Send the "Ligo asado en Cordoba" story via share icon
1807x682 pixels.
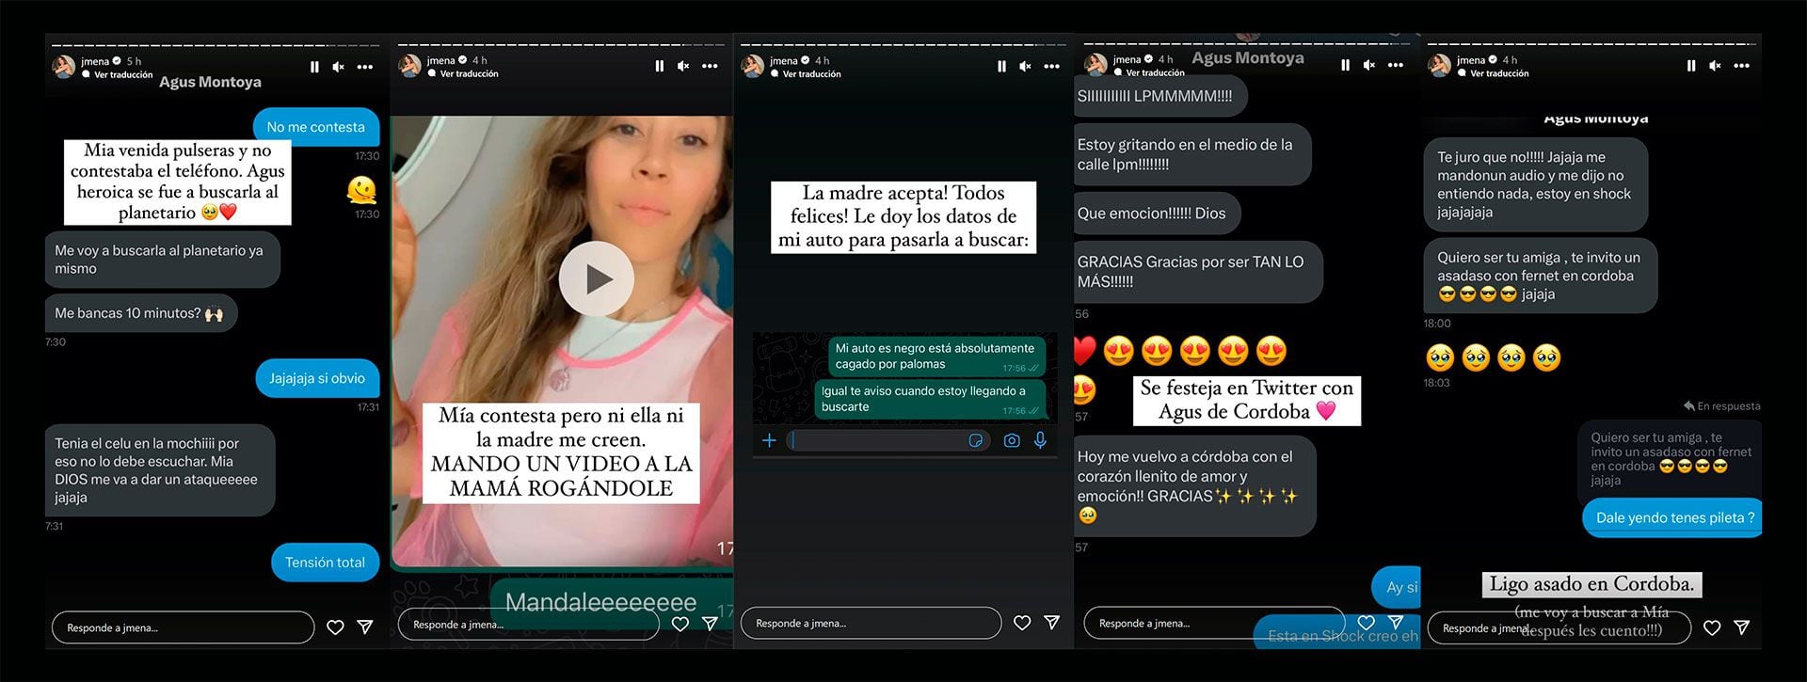(x=1742, y=627)
